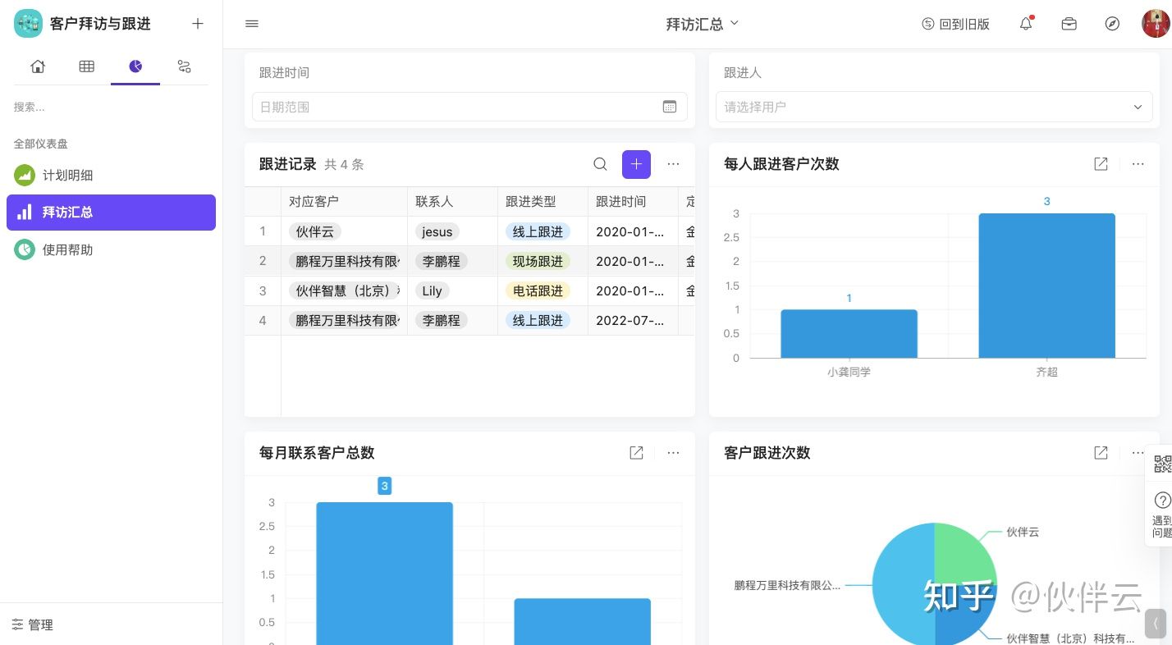1172x645 pixels.
Task: Open the calendar picker for 跟进时间
Action: 669,107
